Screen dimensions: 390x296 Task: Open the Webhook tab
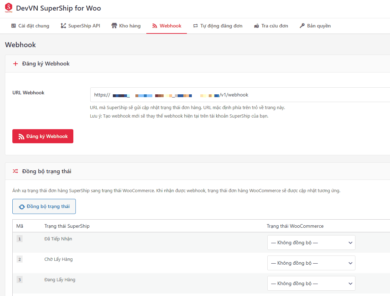pyautogui.click(x=166, y=26)
